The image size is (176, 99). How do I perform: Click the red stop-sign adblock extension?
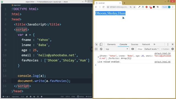(x=147, y=7)
